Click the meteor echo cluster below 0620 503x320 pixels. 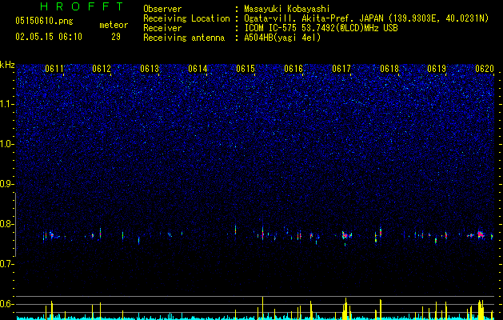[481, 234]
